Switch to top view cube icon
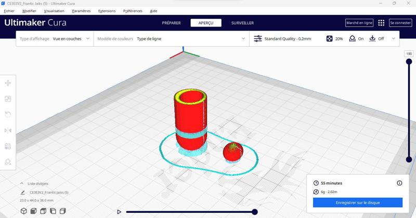 [43, 211]
